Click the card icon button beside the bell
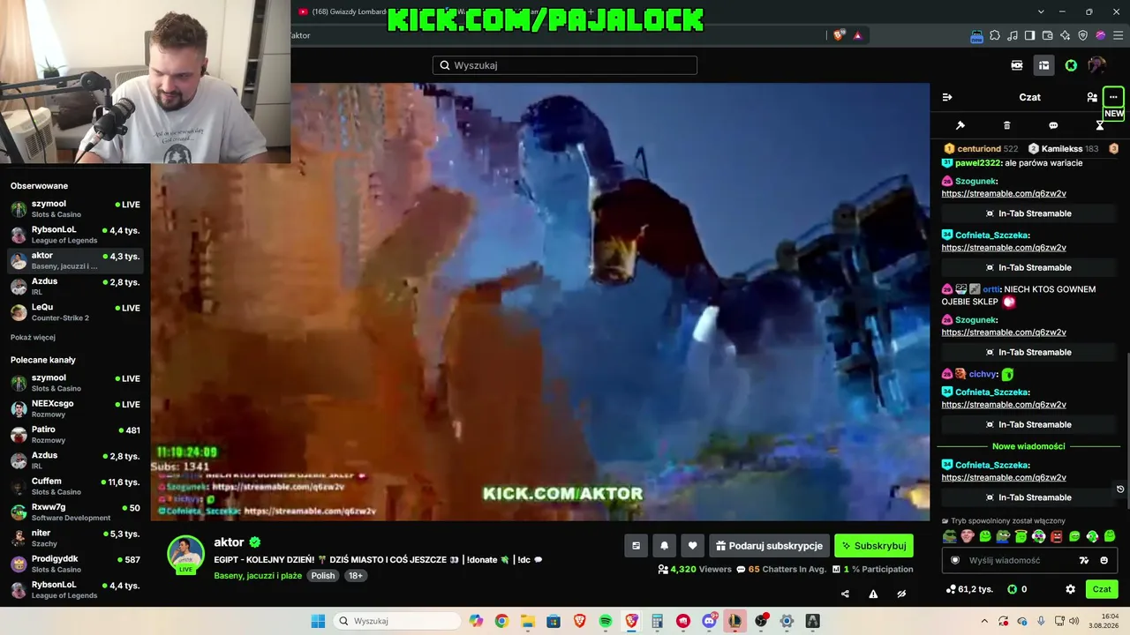Screen dimensions: 1130x635 [636, 546]
